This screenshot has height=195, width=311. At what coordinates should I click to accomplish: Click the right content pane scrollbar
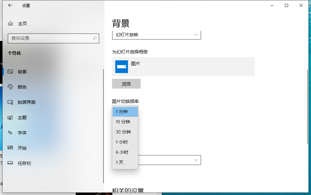coord(307,107)
